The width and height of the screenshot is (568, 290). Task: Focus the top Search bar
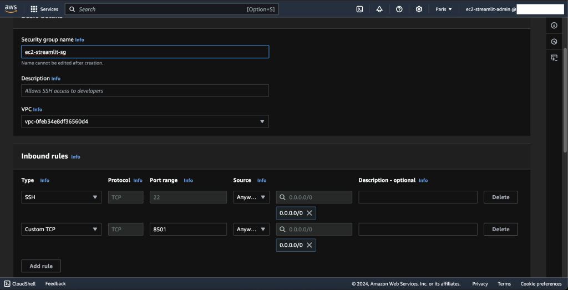171,9
